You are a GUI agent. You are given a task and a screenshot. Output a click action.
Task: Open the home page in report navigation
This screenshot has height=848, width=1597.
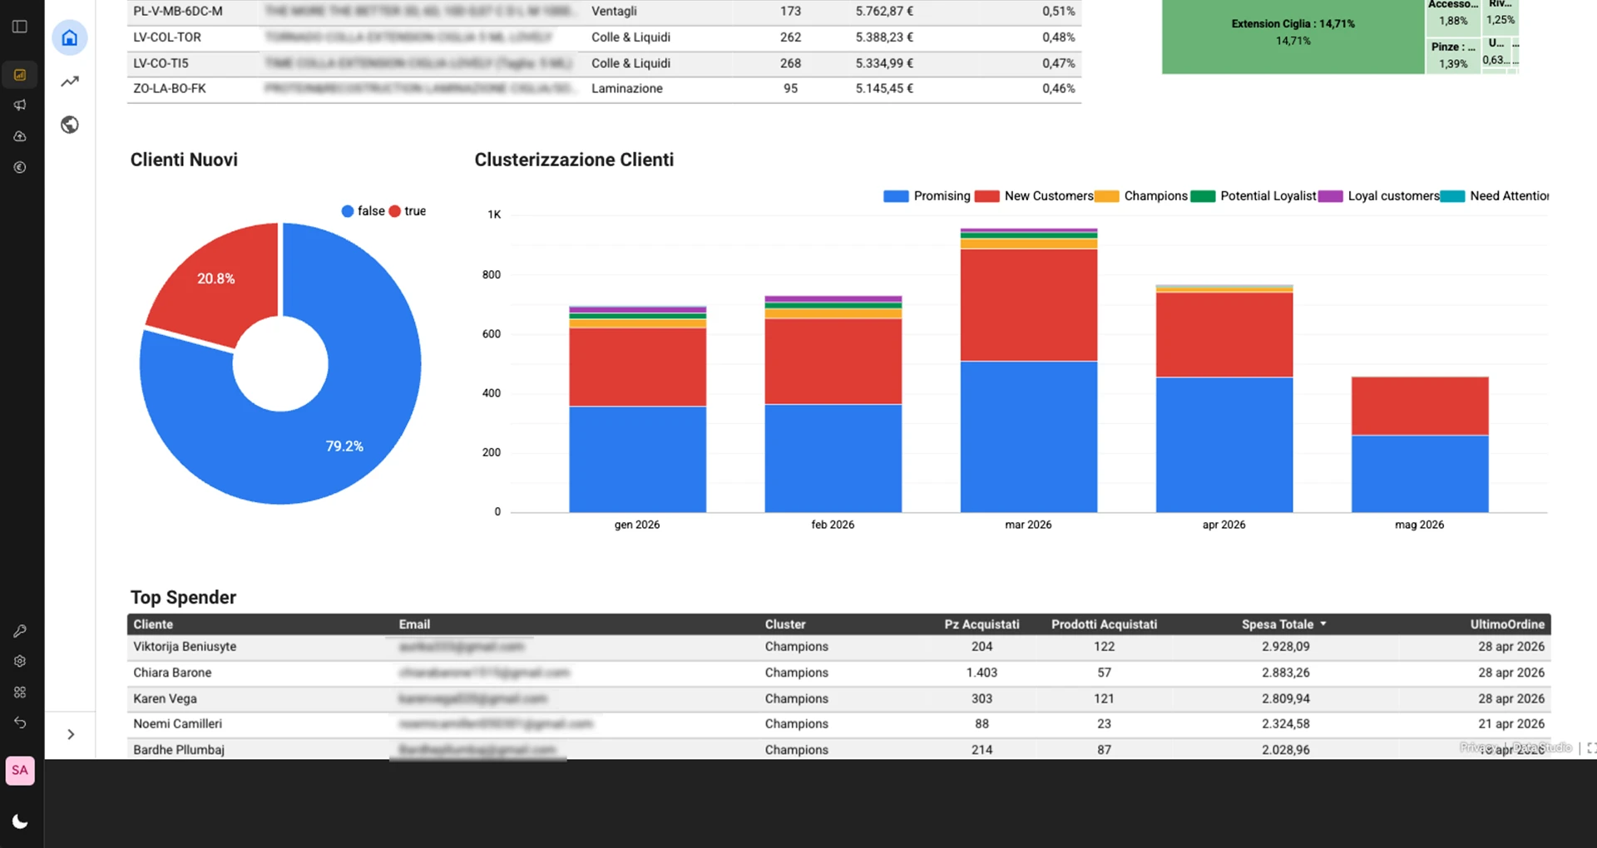coord(70,38)
